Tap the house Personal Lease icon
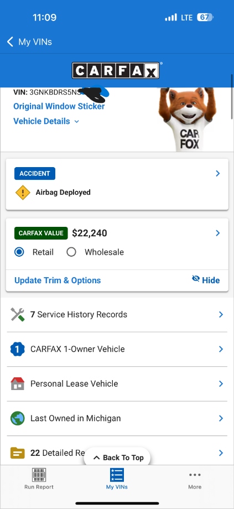Image resolution: width=234 pixels, height=509 pixels. coord(18,384)
